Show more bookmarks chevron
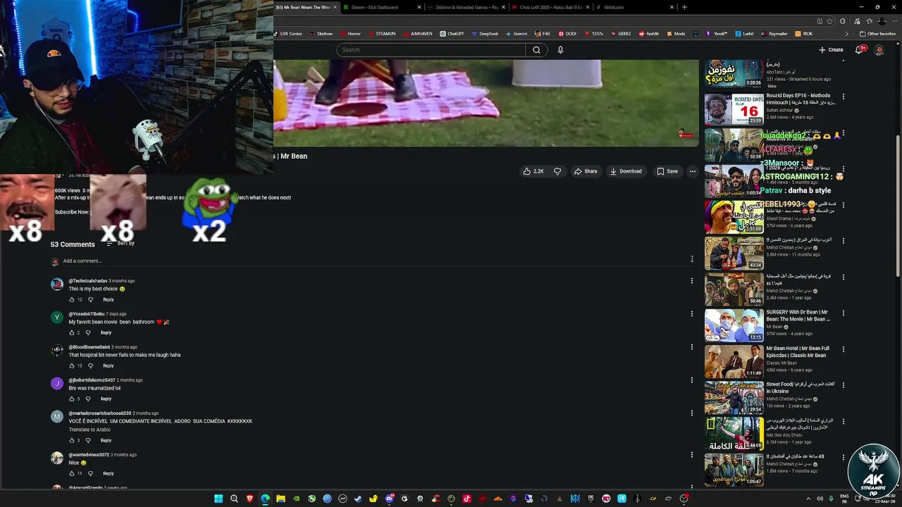The width and height of the screenshot is (902, 507). tap(847, 34)
